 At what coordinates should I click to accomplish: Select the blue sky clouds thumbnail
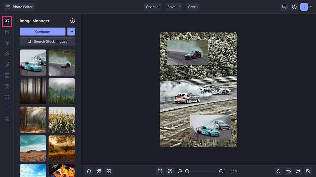click(x=33, y=170)
